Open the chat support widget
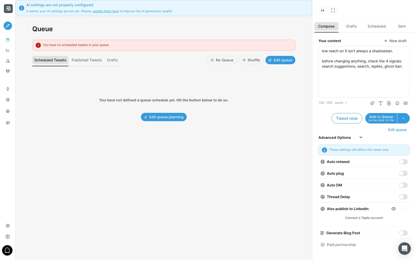The width and height of the screenshot is (416, 260). coord(405,249)
